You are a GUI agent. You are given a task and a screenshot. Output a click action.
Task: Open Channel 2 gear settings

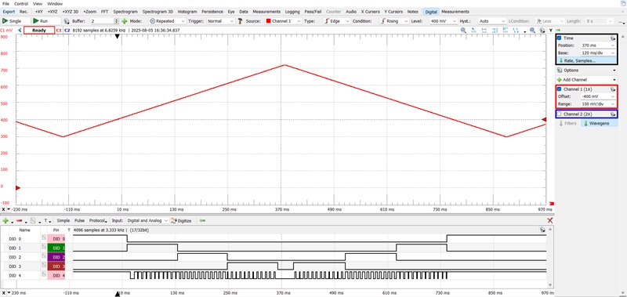(612, 114)
